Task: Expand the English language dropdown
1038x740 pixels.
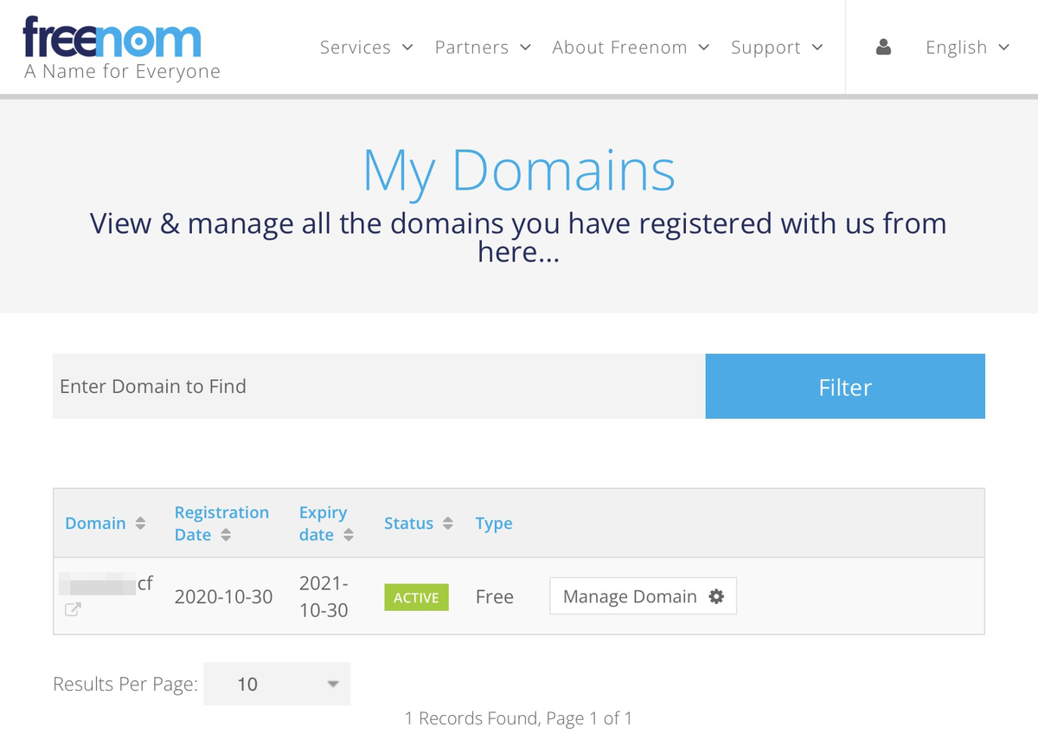Action: coord(967,48)
